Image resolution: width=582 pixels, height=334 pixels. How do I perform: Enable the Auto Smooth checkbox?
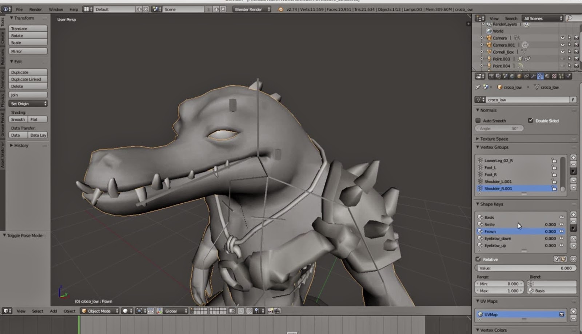pos(478,121)
